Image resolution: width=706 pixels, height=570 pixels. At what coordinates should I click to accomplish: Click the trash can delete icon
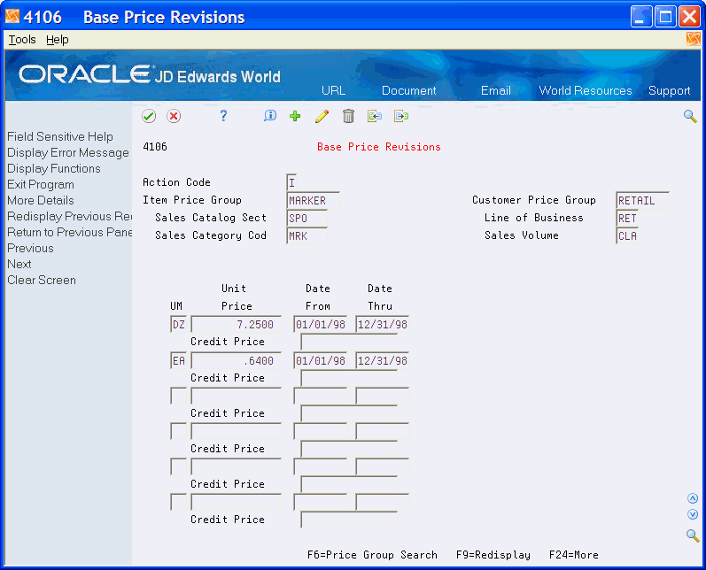click(x=348, y=117)
